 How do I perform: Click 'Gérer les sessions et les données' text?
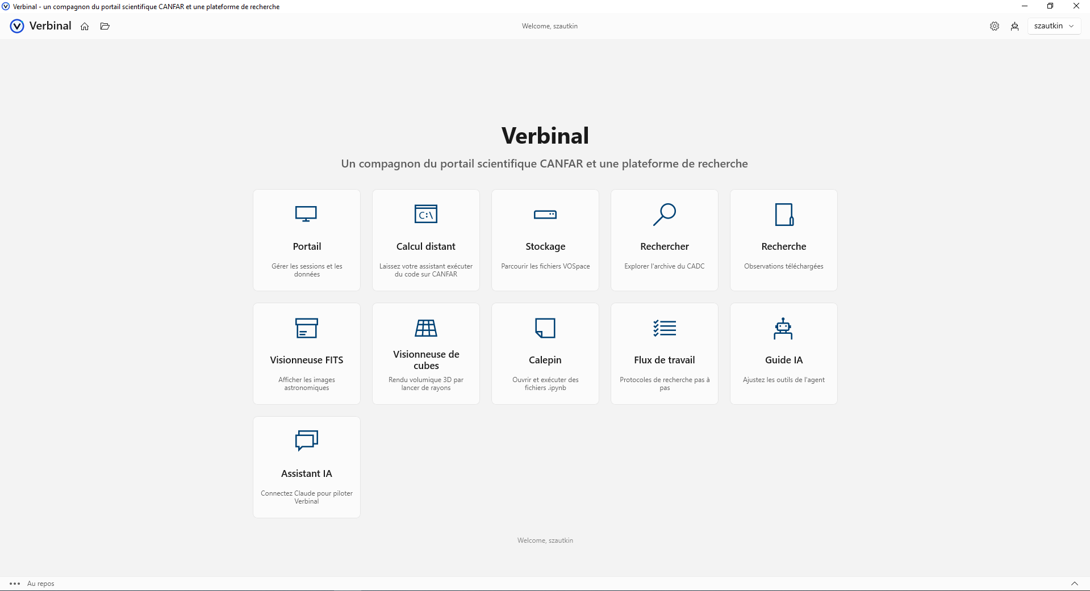307,270
